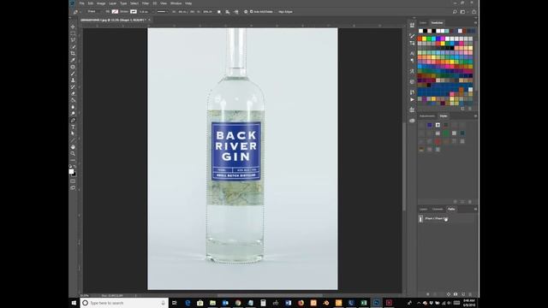Viewport: 548px width, 308px height.
Task: Open path arrangement options
Action: point(236,11)
